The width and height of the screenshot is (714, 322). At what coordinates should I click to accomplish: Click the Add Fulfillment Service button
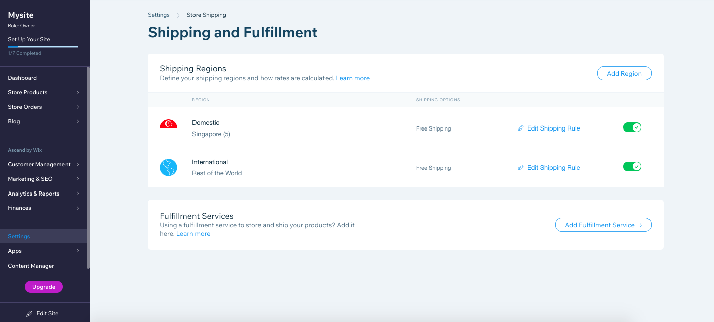pyautogui.click(x=603, y=225)
